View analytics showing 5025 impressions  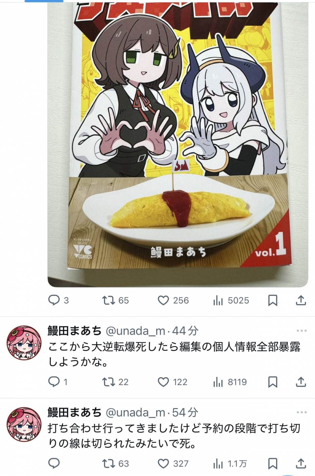click(x=231, y=300)
